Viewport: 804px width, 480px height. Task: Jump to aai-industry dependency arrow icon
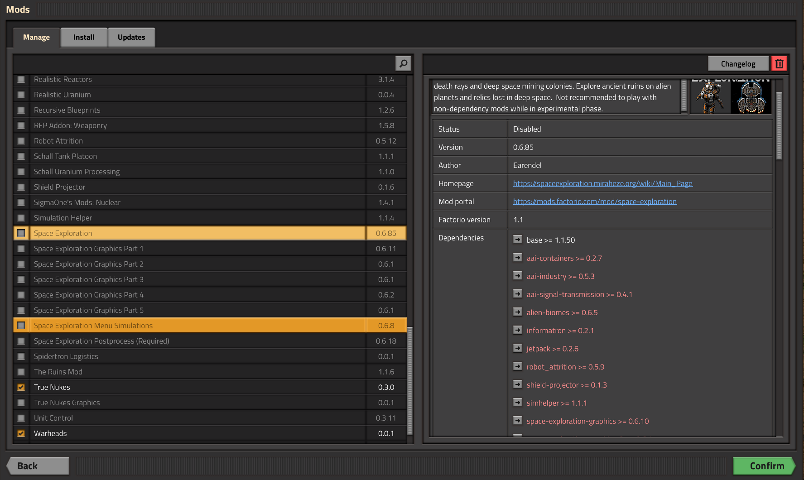pos(518,276)
